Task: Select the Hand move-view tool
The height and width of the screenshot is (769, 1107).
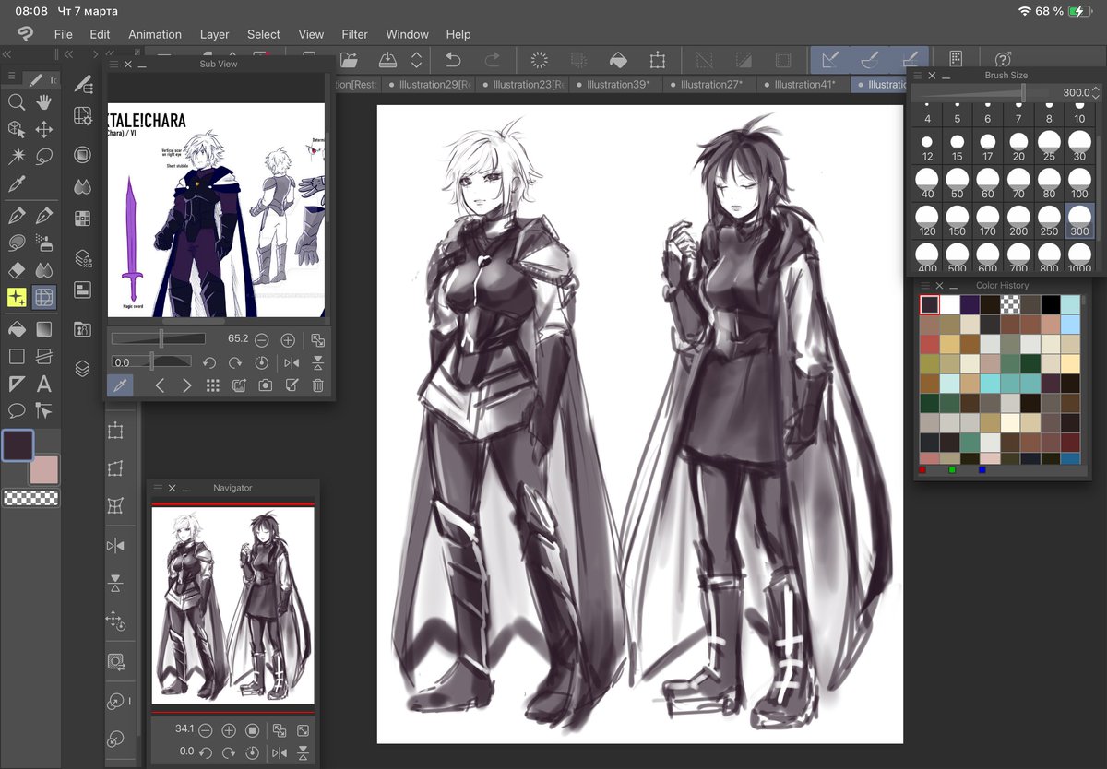Action: [x=43, y=102]
